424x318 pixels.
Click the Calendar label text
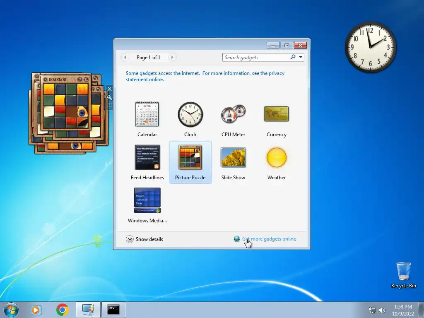[x=147, y=135]
